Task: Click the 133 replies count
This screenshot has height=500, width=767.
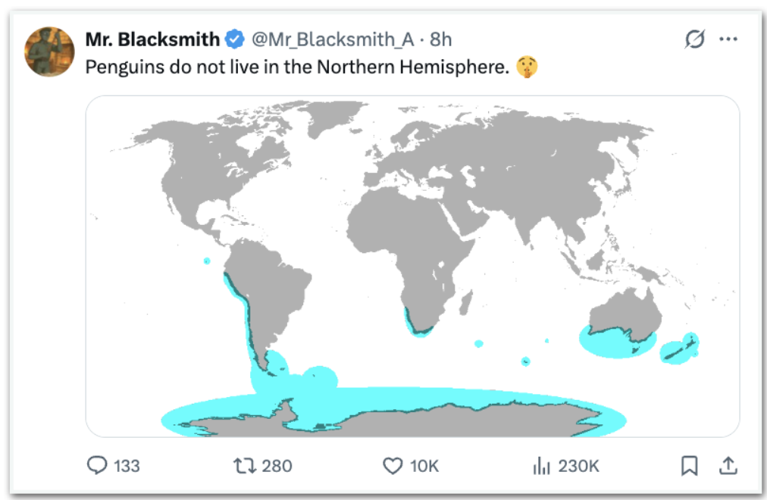Action: click(127, 466)
